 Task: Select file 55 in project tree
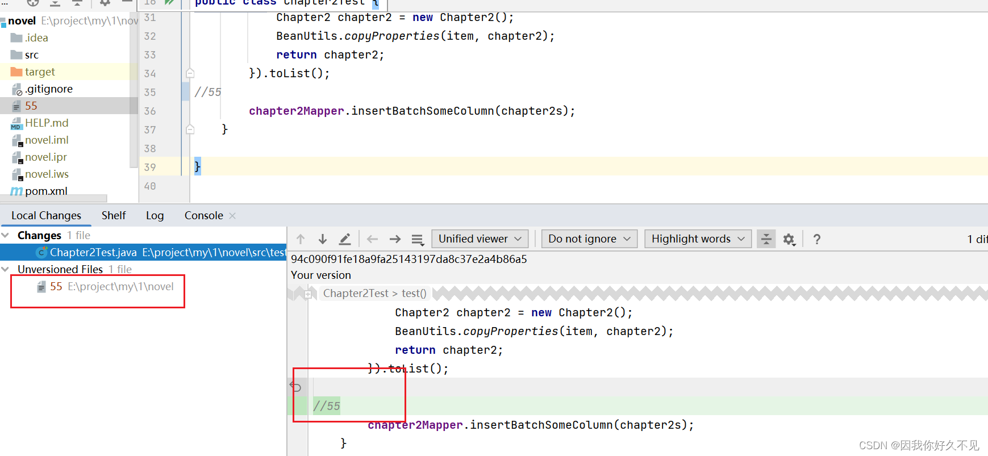click(31, 106)
